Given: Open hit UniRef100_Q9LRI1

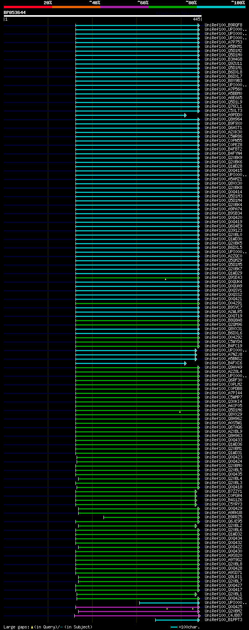Looking at the screenshot, I should point(223,577).
